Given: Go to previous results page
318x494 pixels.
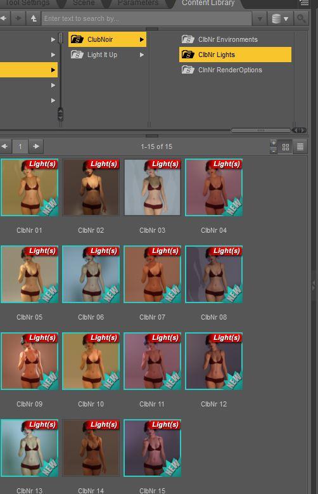Looking at the screenshot, I should tap(4, 146).
